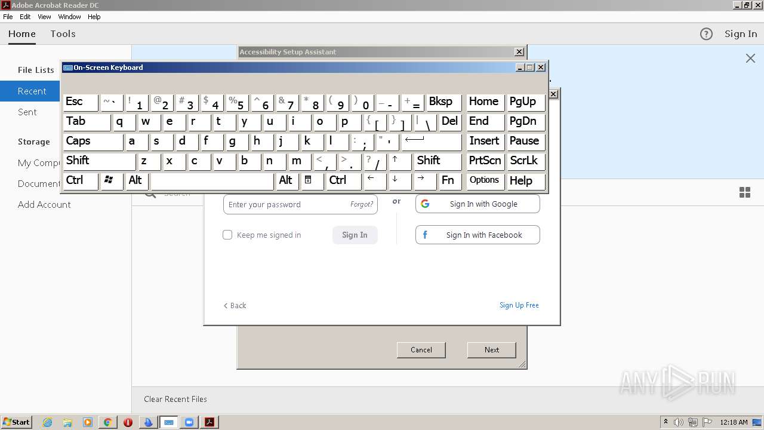The height and width of the screenshot is (430, 764).
Task: Enable Keep me signed in checkbox
Action: (x=227, y=235)
